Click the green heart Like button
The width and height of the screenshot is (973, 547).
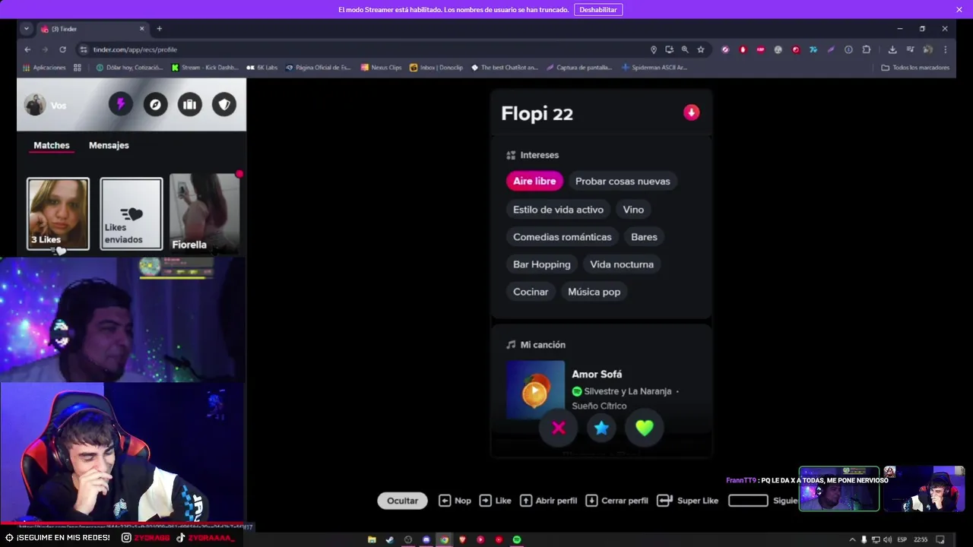pos(645,428)
